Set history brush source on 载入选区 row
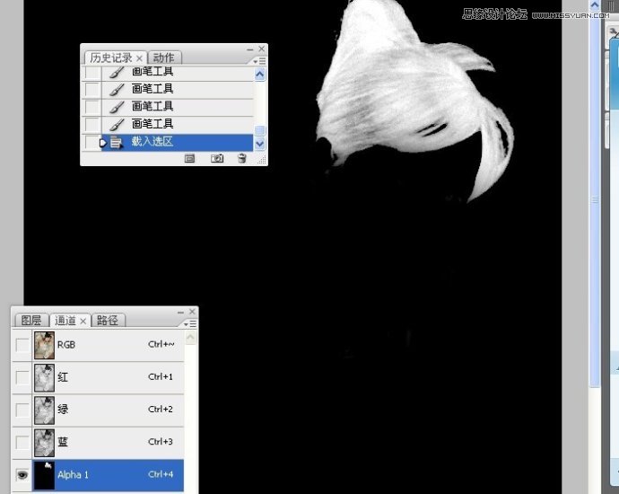This screenshot has height=494, width=619. [x=92, y=142]
